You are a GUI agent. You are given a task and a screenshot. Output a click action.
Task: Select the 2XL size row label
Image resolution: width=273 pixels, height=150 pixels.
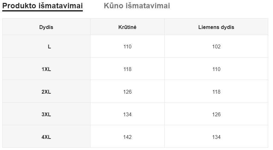click(46, 92)
